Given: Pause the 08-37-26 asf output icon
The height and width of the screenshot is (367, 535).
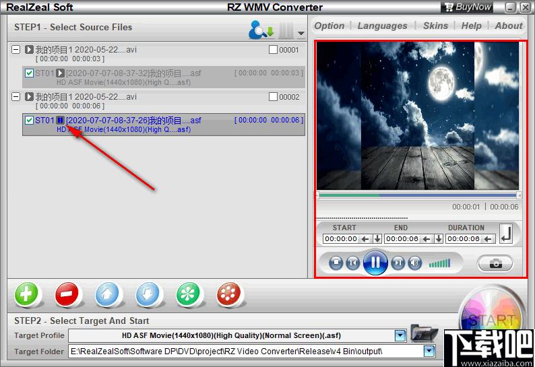Looking at the screenshot, I should pyautogui.click(x=61, y=120).
